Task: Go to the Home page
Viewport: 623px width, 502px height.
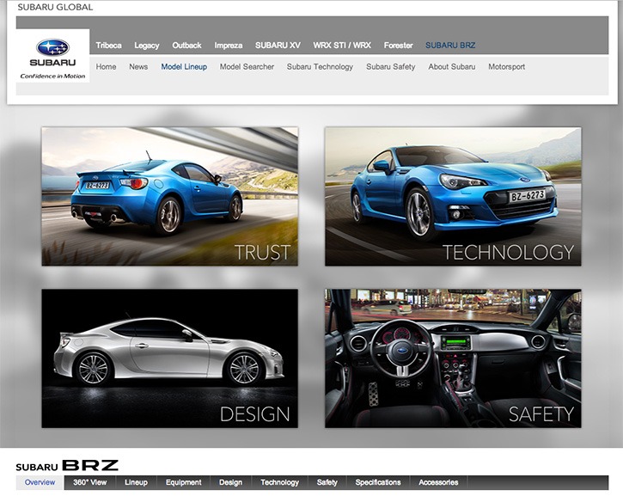Action: click(106, 67)
